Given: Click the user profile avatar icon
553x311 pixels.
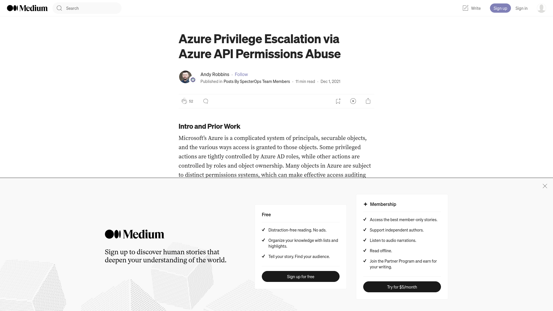Looking at the screenshot, I should click(541, 8).
